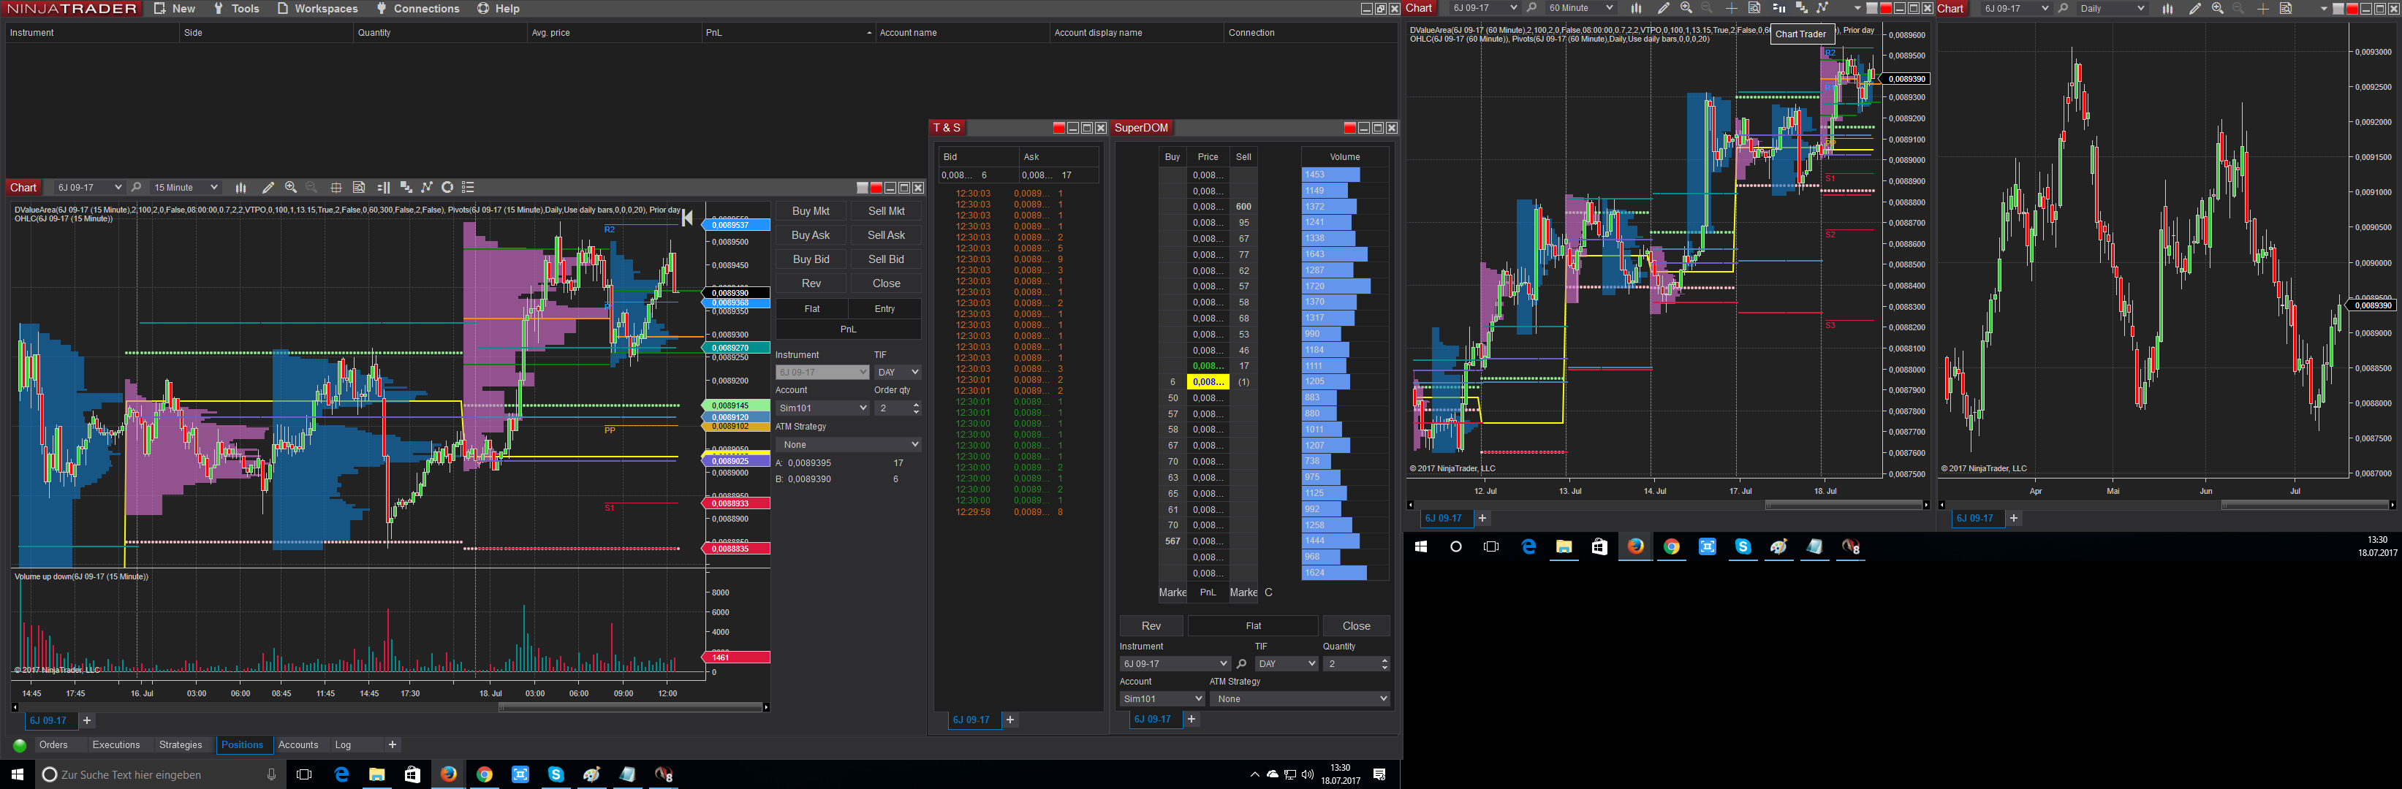Open the Connections menu
The width and height of the screenshot is (2402, 789).
pyautogui.click(x=417, y=8)
